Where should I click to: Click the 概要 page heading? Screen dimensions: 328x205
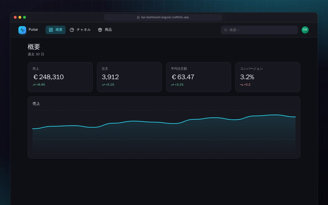pos(34,47)
